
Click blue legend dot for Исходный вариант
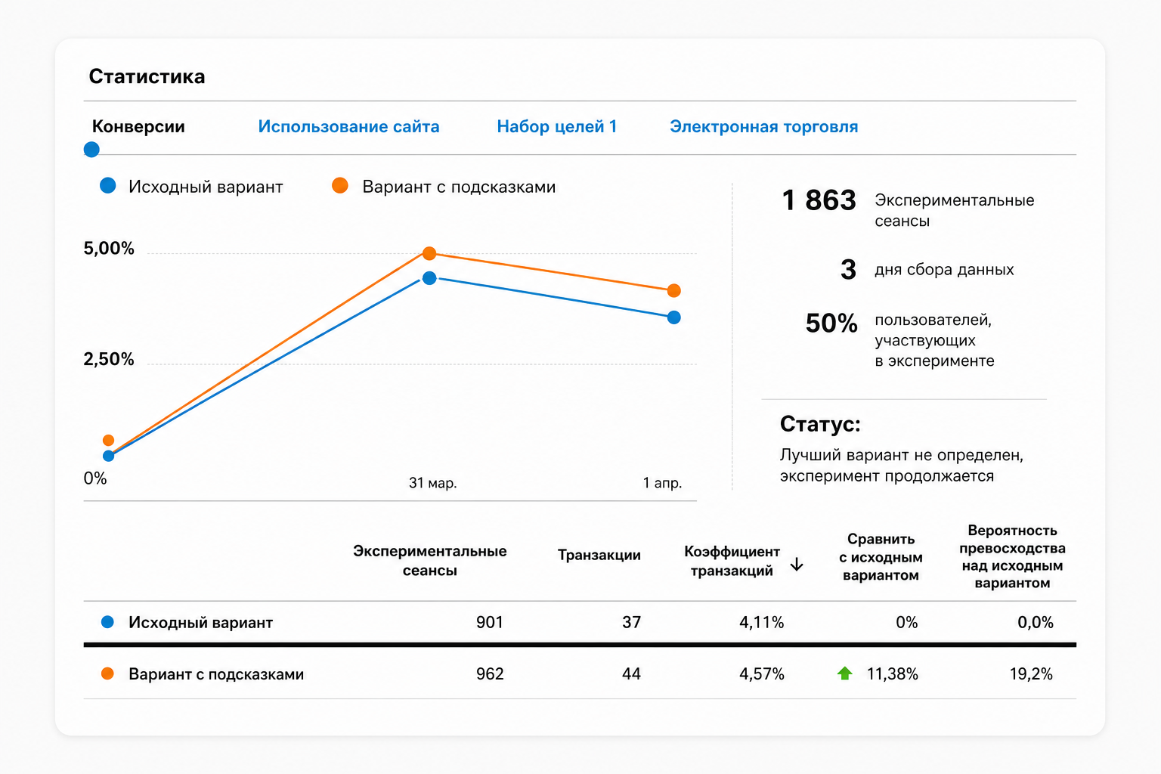(x=108, y=186)
